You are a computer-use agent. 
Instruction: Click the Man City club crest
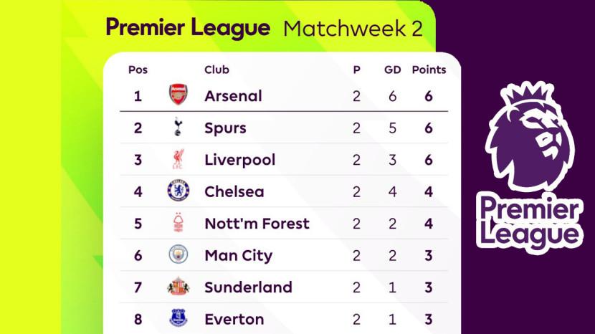point(178,255)
